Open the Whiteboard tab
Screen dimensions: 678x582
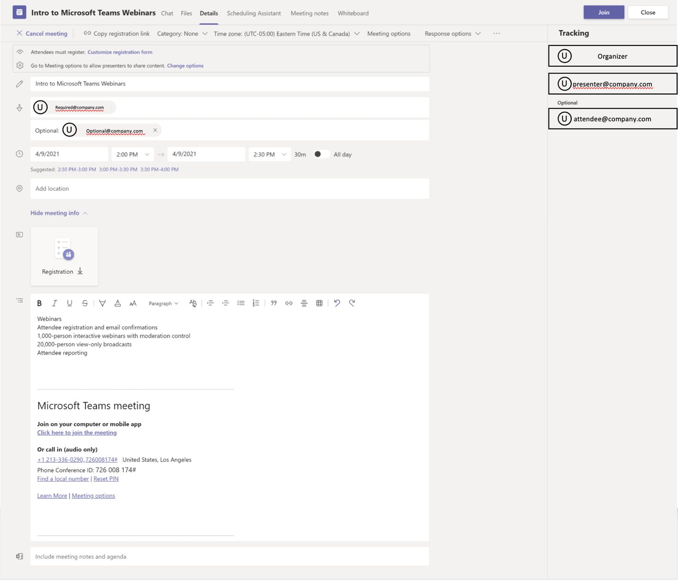(x=353, y=13)
